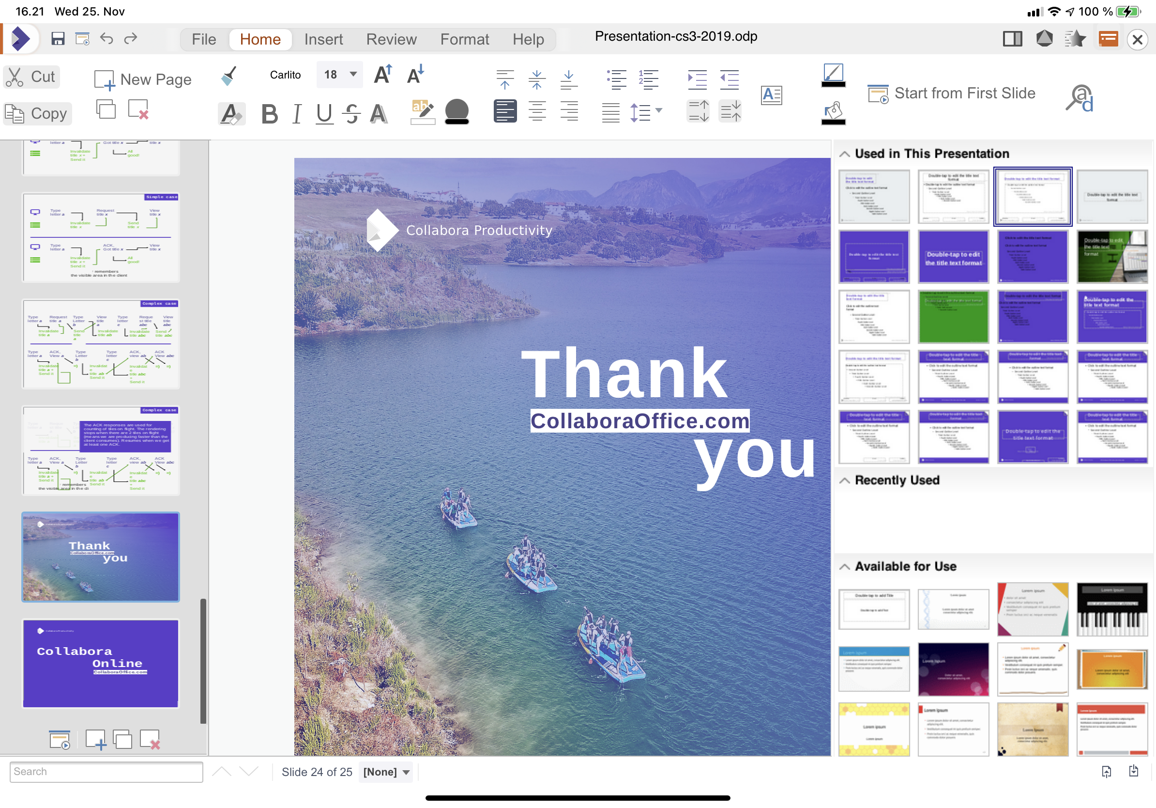
Task: Switch to the Home tab
Action: pyautogui.click(x=260, y=39)
